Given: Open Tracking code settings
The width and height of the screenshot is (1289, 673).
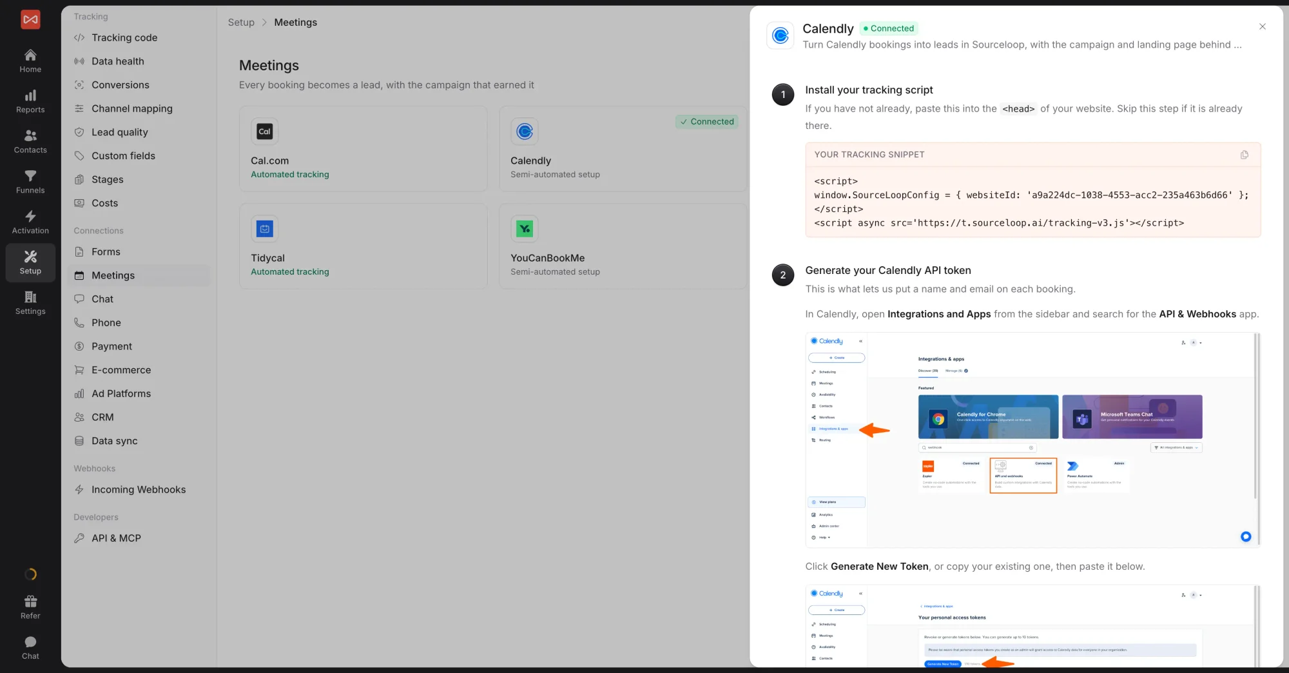Looking at the screenshot, I should 139,37.
